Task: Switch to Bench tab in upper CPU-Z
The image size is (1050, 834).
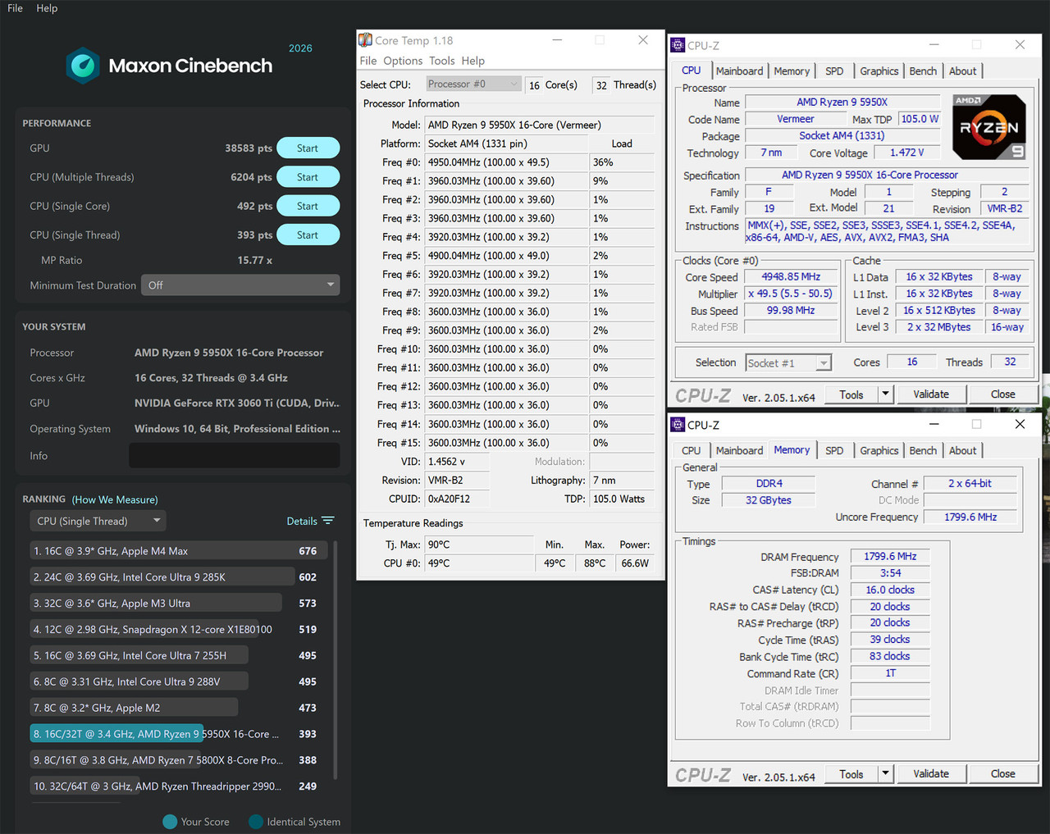Action: click(923, 71)
